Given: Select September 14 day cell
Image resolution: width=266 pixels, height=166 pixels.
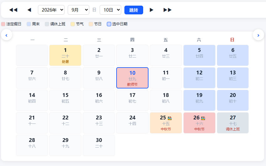Looking at the screenshot, I should [32, 100].
